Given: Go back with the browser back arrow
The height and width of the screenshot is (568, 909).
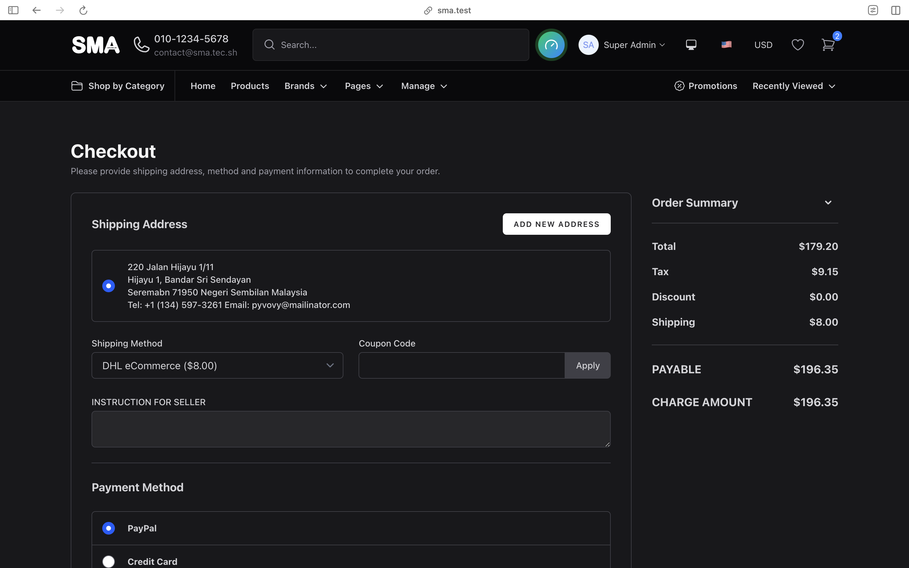Looking at the screenshot, I should [x=36, y=10].
